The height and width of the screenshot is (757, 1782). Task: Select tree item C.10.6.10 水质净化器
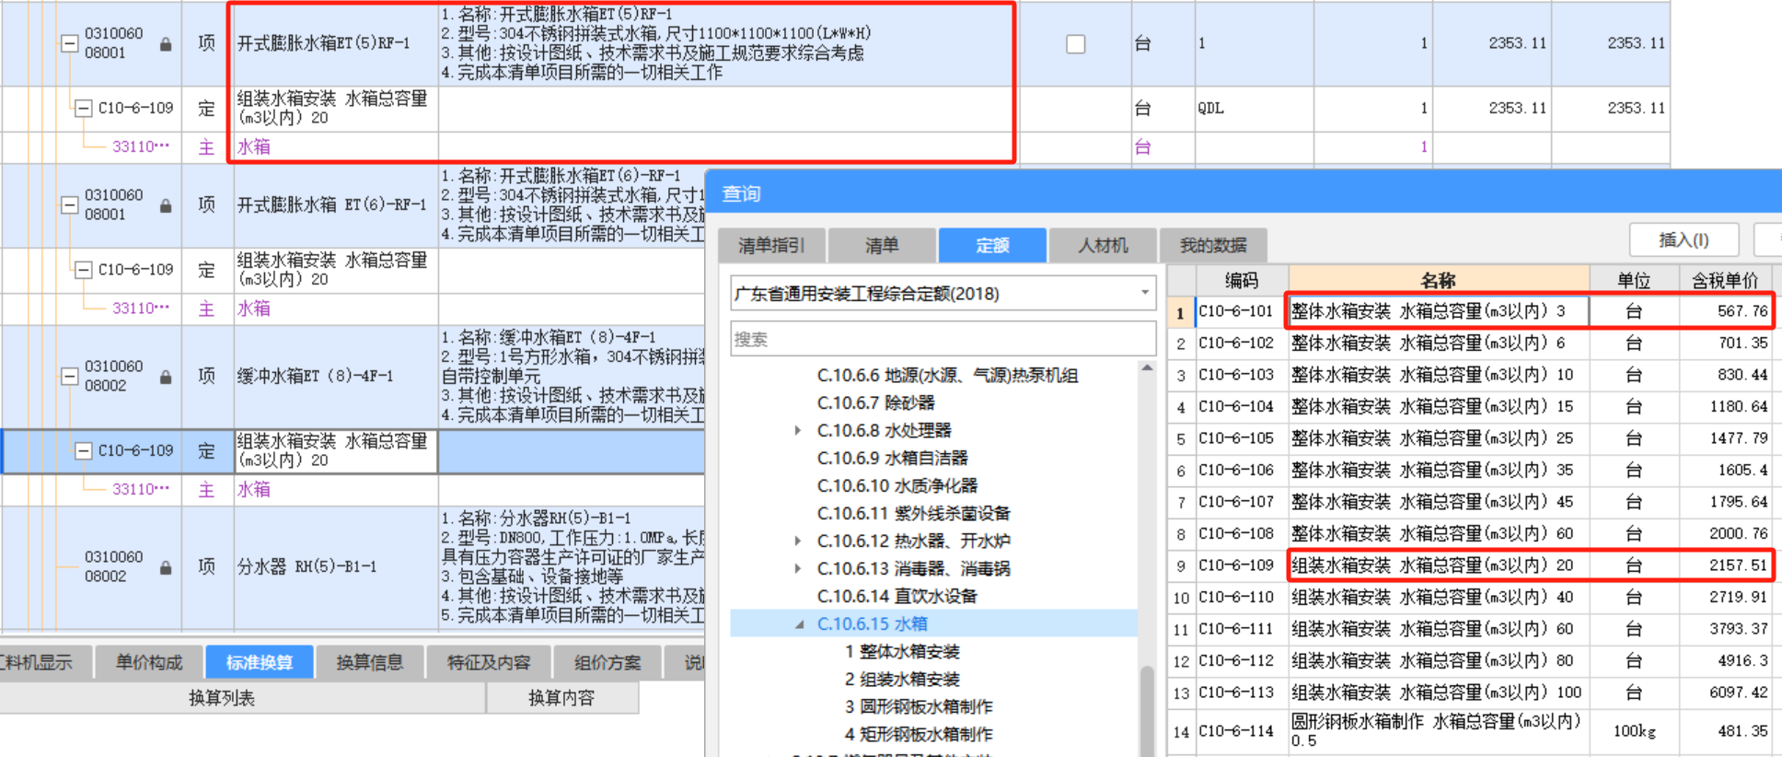[x=897, y=485]
